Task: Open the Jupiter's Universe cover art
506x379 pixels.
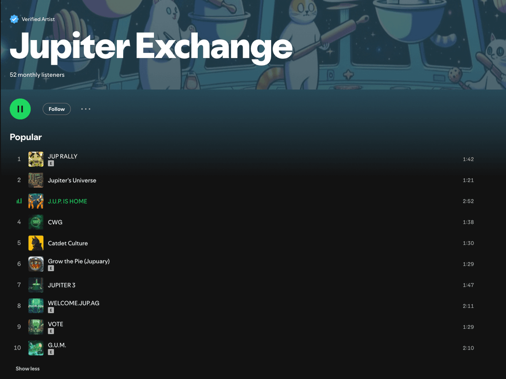Action: pyautogui.click(x=36, y=180)
